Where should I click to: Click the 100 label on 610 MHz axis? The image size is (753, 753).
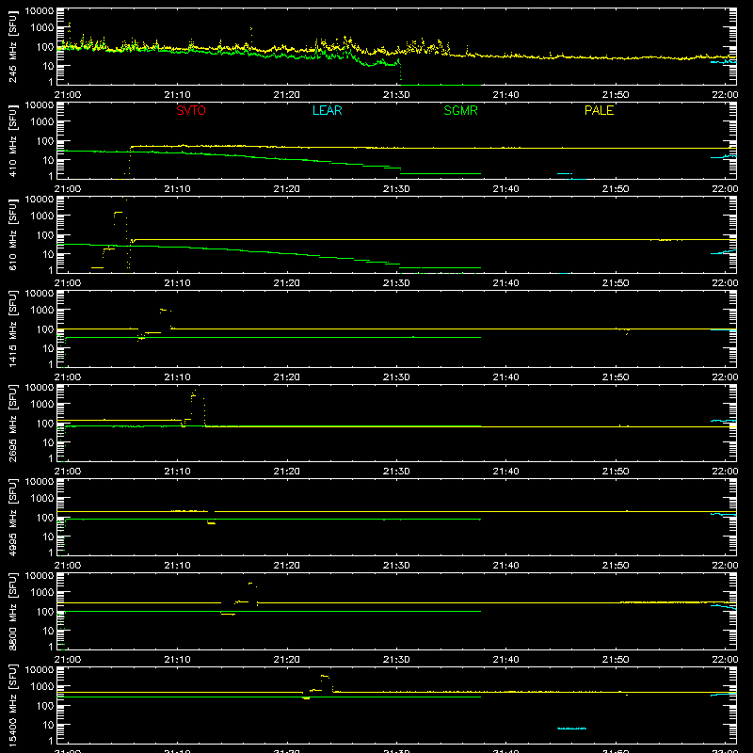[45, 235]
